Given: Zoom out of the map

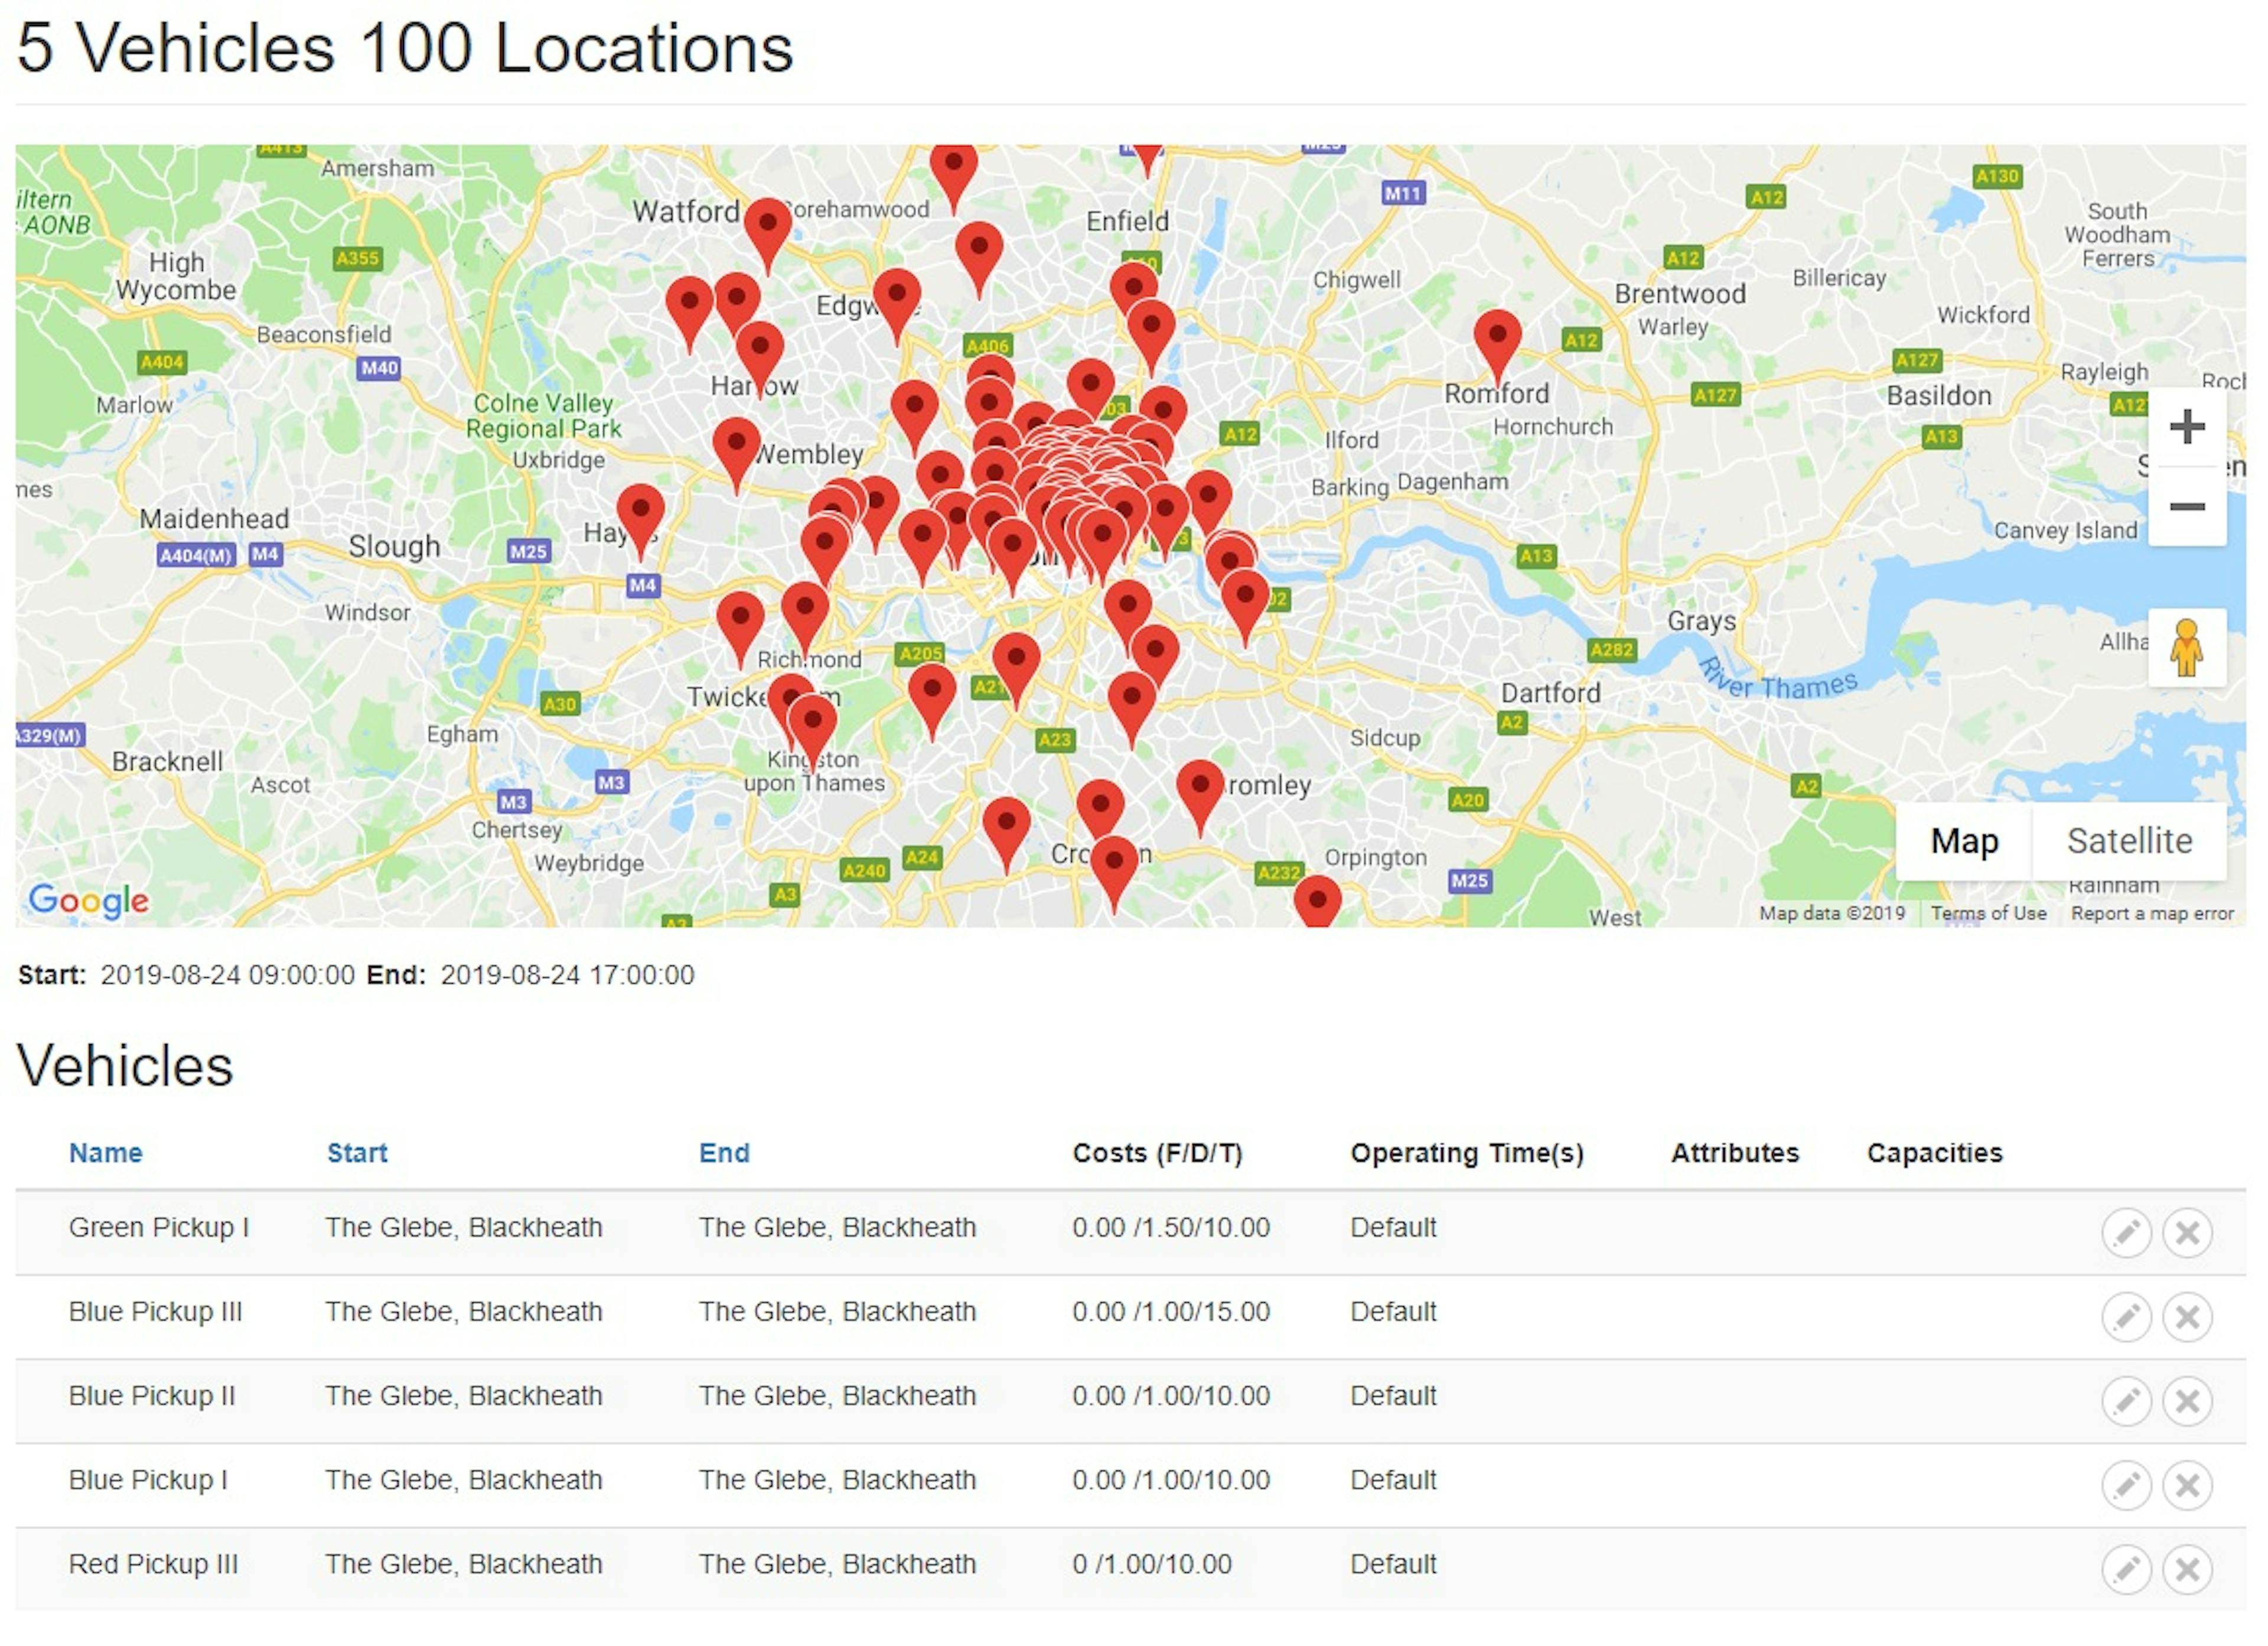Looking at the screenshot, I should tap(2187, 506).
